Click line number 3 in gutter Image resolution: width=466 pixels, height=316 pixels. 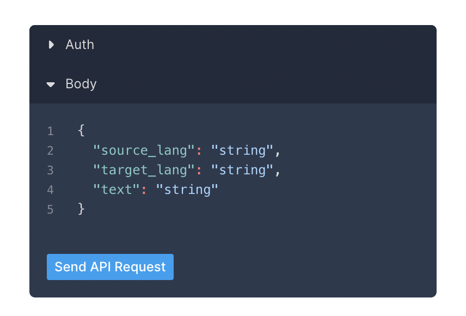50,170
